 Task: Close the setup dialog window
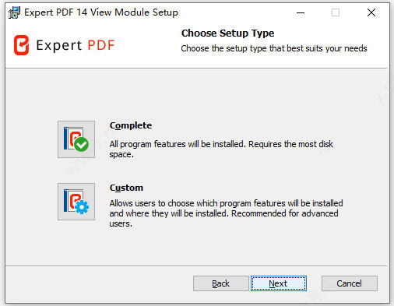click(x=371, y=12)
